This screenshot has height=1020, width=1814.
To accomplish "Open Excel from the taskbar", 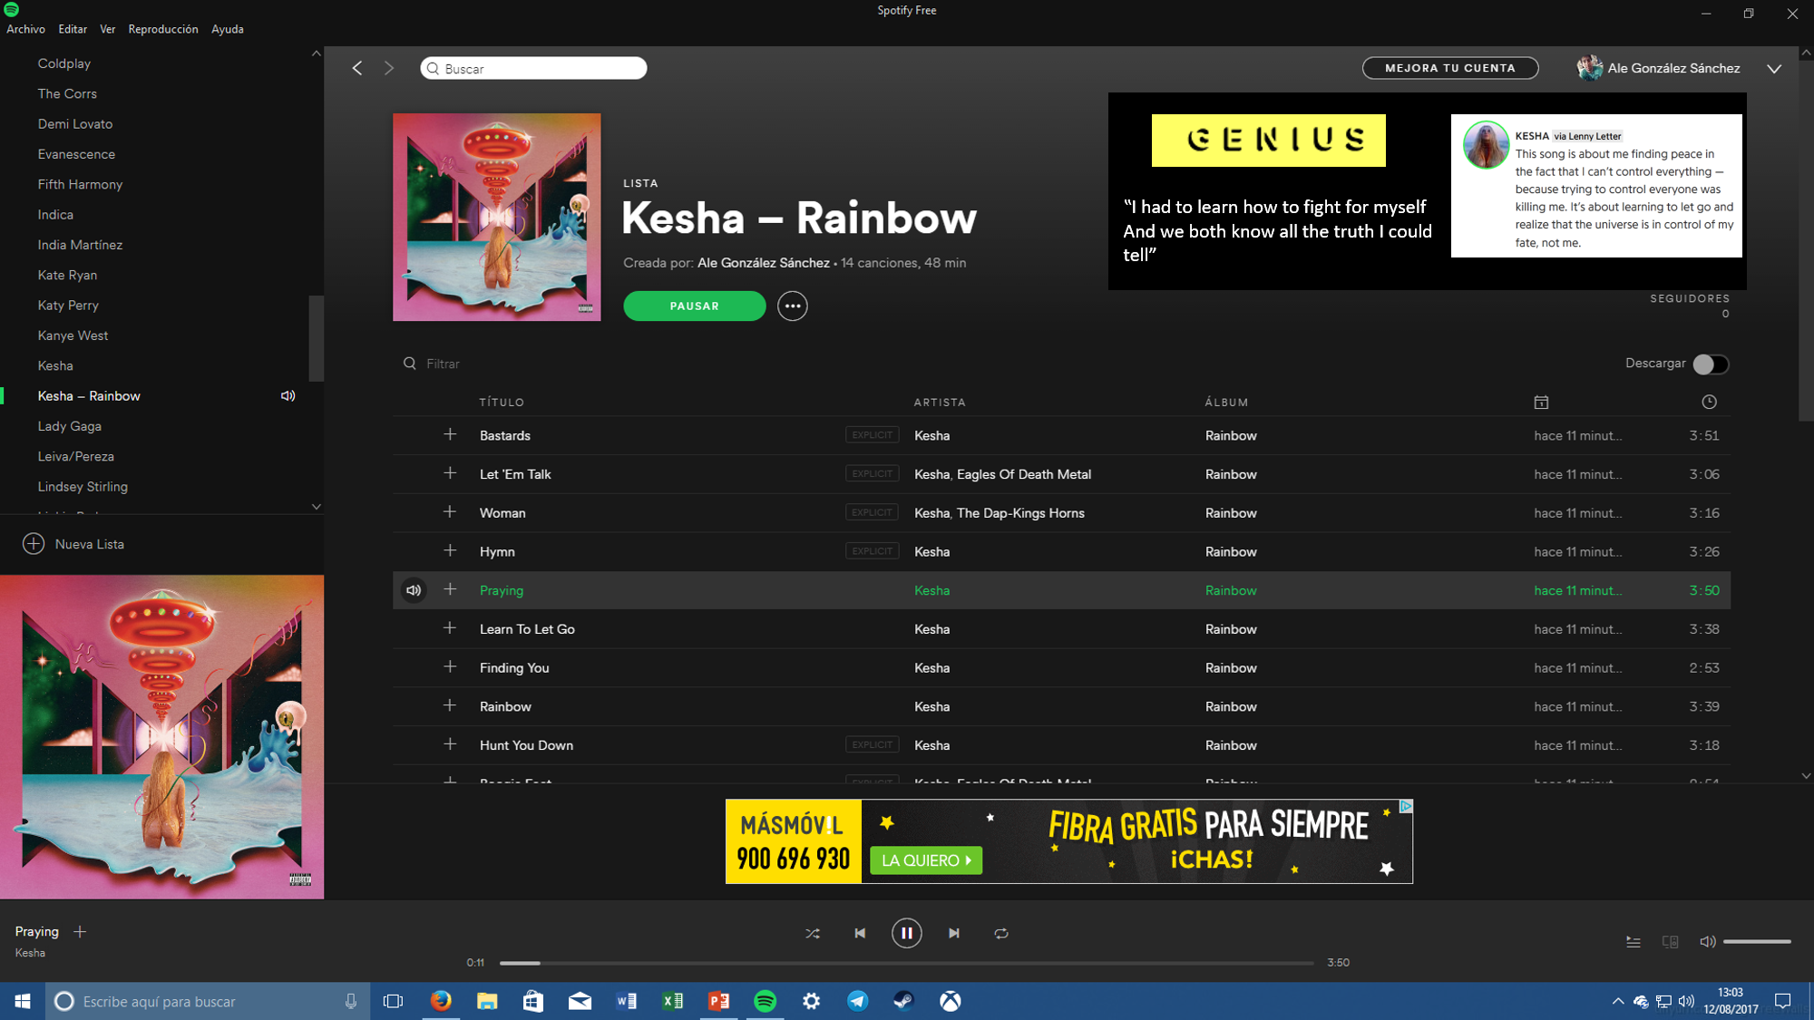I will point(672,1001).
